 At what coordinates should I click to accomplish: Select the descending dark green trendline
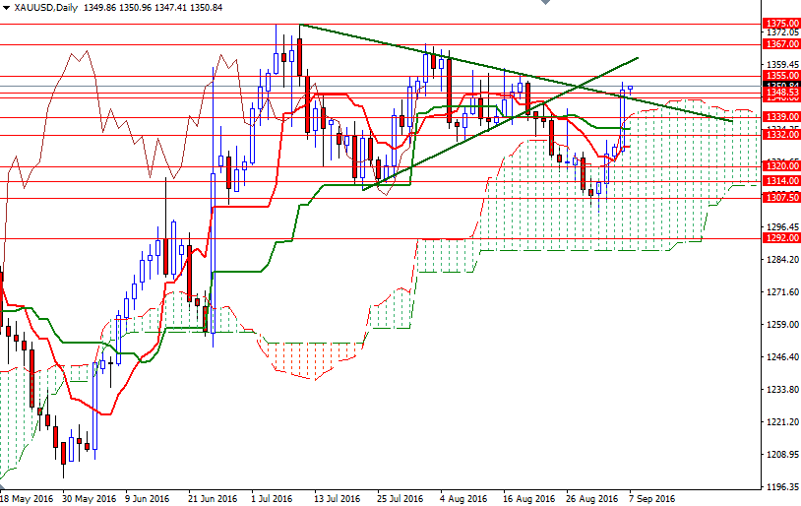pos(516,73)
